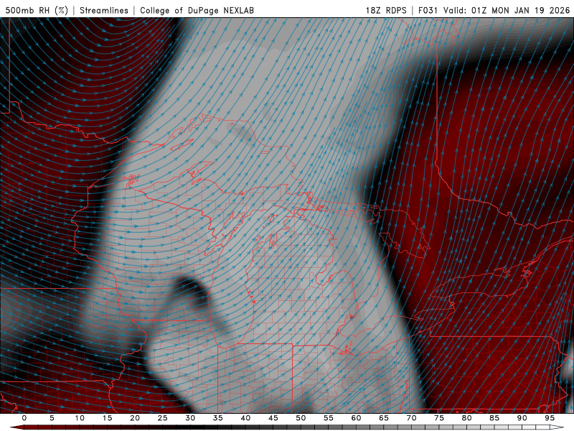Select the "35" legend value

pyautogui.click(x=218, y=418)
